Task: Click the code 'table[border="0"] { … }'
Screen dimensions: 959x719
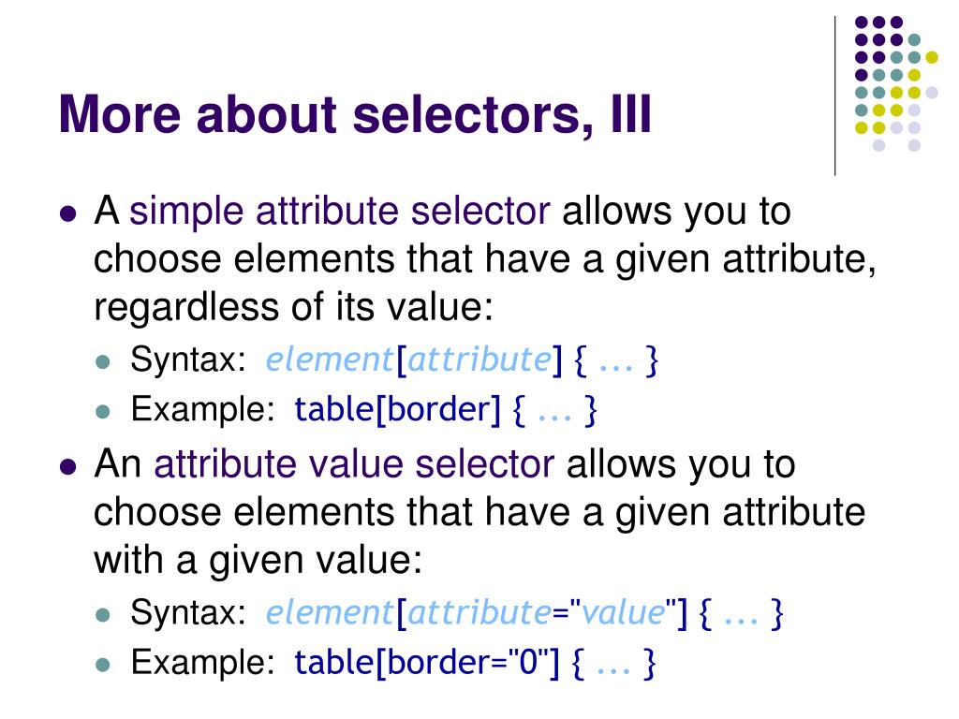Action: 475,663
